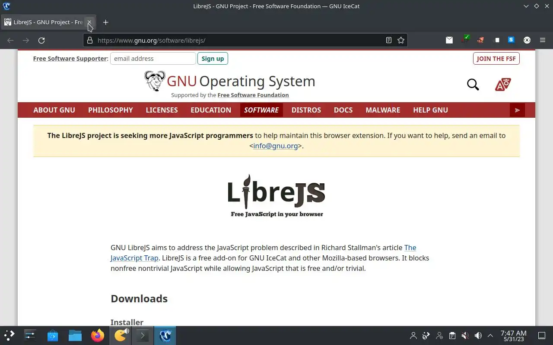Switch to IceCat task in taskbar
This screenshot has width=553, height=345.
pos(165,335)
